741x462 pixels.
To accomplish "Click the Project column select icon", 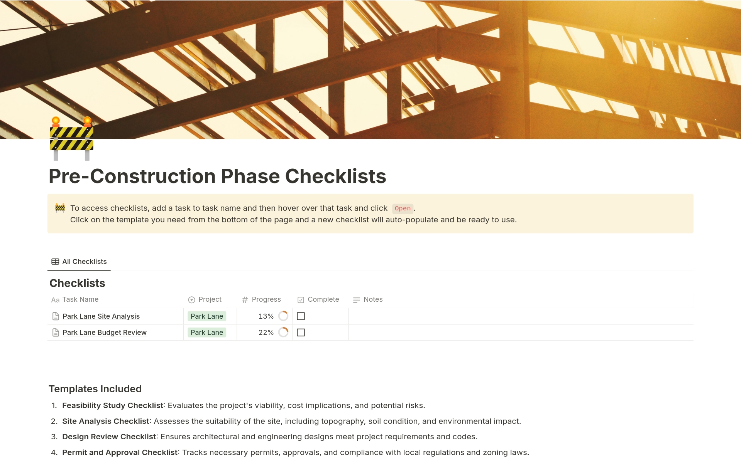I will [x=191, y=300].
